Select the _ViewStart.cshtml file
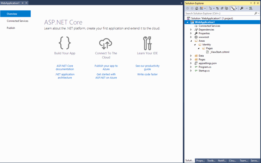Image resolution: width=261 pixels, height=163 pixels. click(219, 52)
